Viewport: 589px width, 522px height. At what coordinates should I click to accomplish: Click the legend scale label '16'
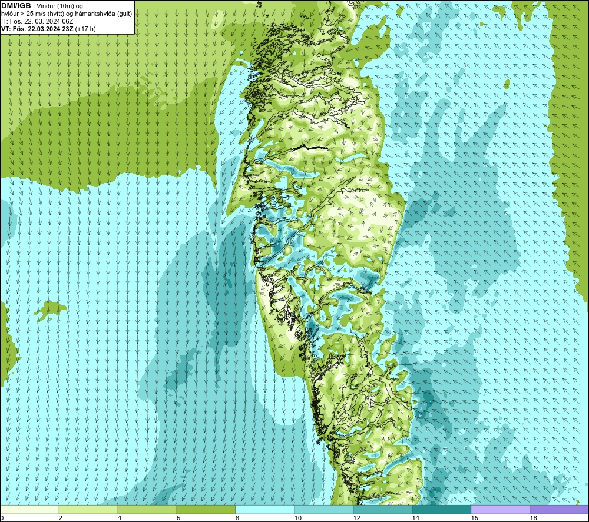point(474,518)
